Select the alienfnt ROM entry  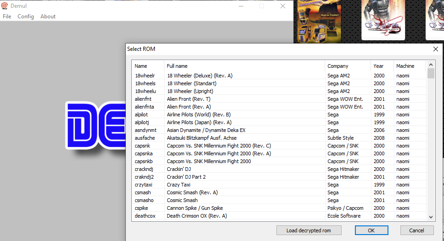click(279, 99)
